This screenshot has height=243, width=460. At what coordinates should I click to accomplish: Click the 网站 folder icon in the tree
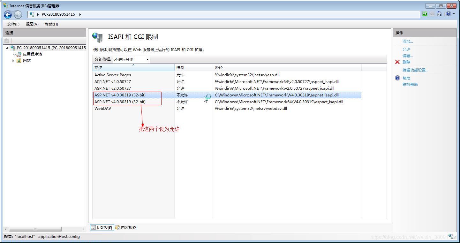pos(19,61)
